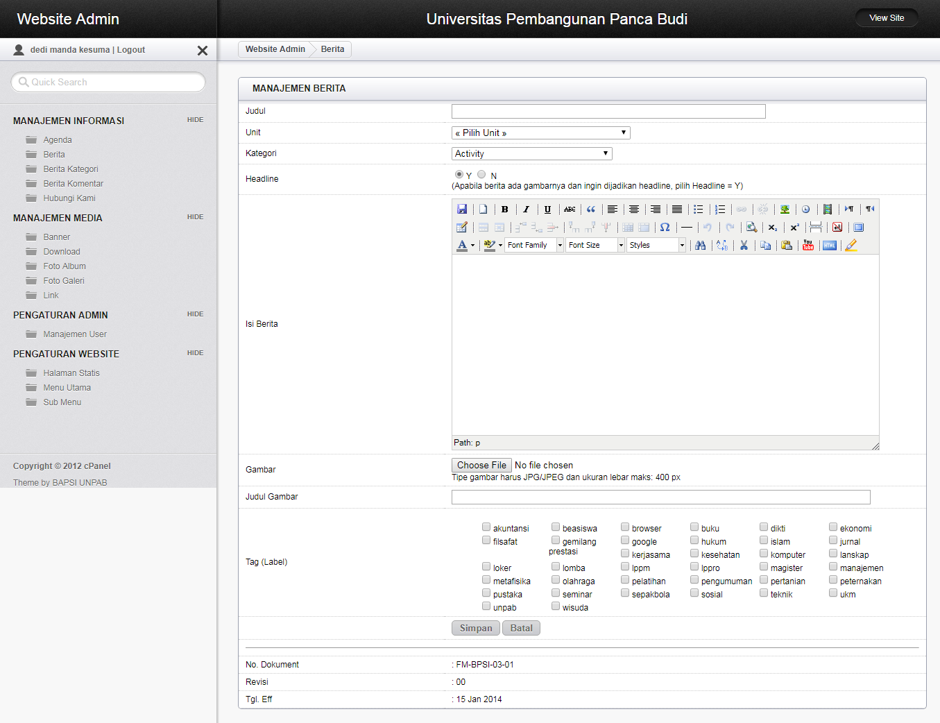Insert a blockquote with the quote icon
The image size is (940, 723).
click(591, 209)
